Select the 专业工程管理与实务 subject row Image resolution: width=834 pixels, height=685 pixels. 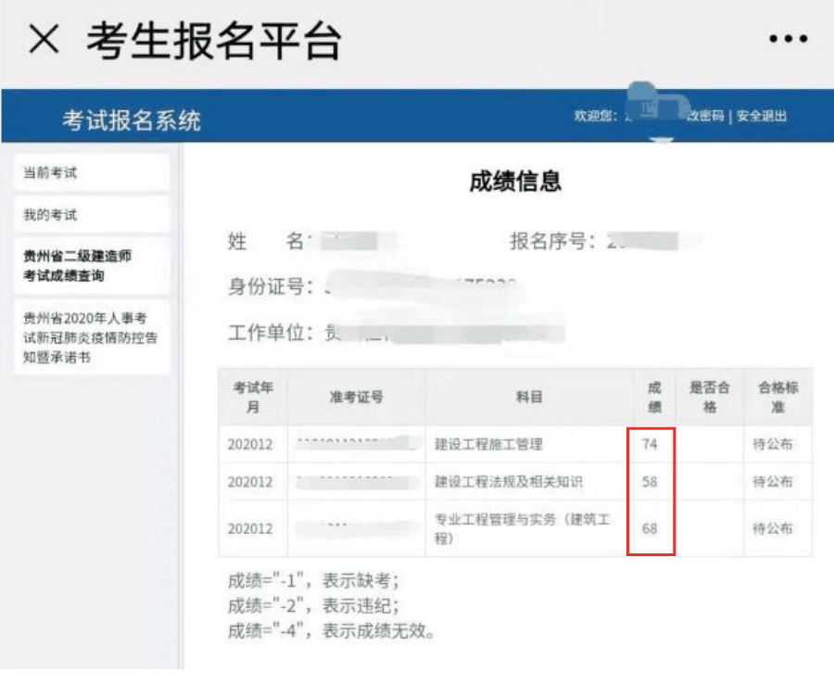pos(515,528)
